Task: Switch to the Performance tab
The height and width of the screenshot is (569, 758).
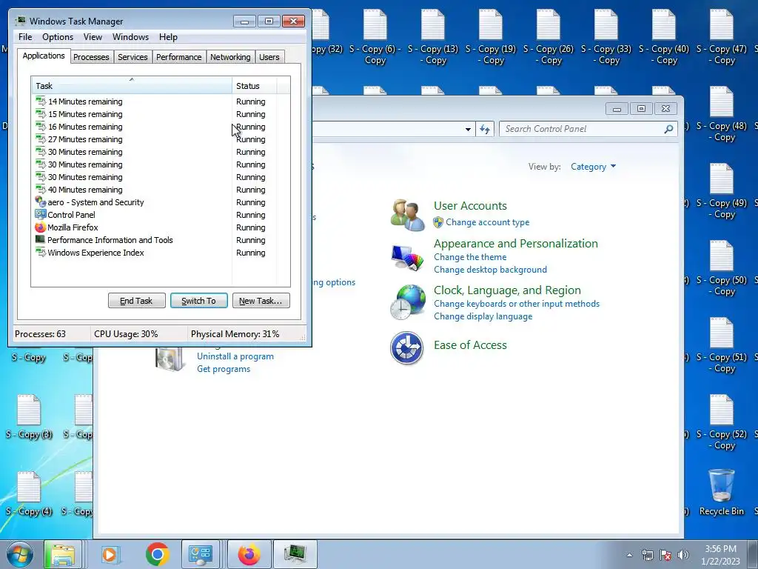Action: [179, 57]
